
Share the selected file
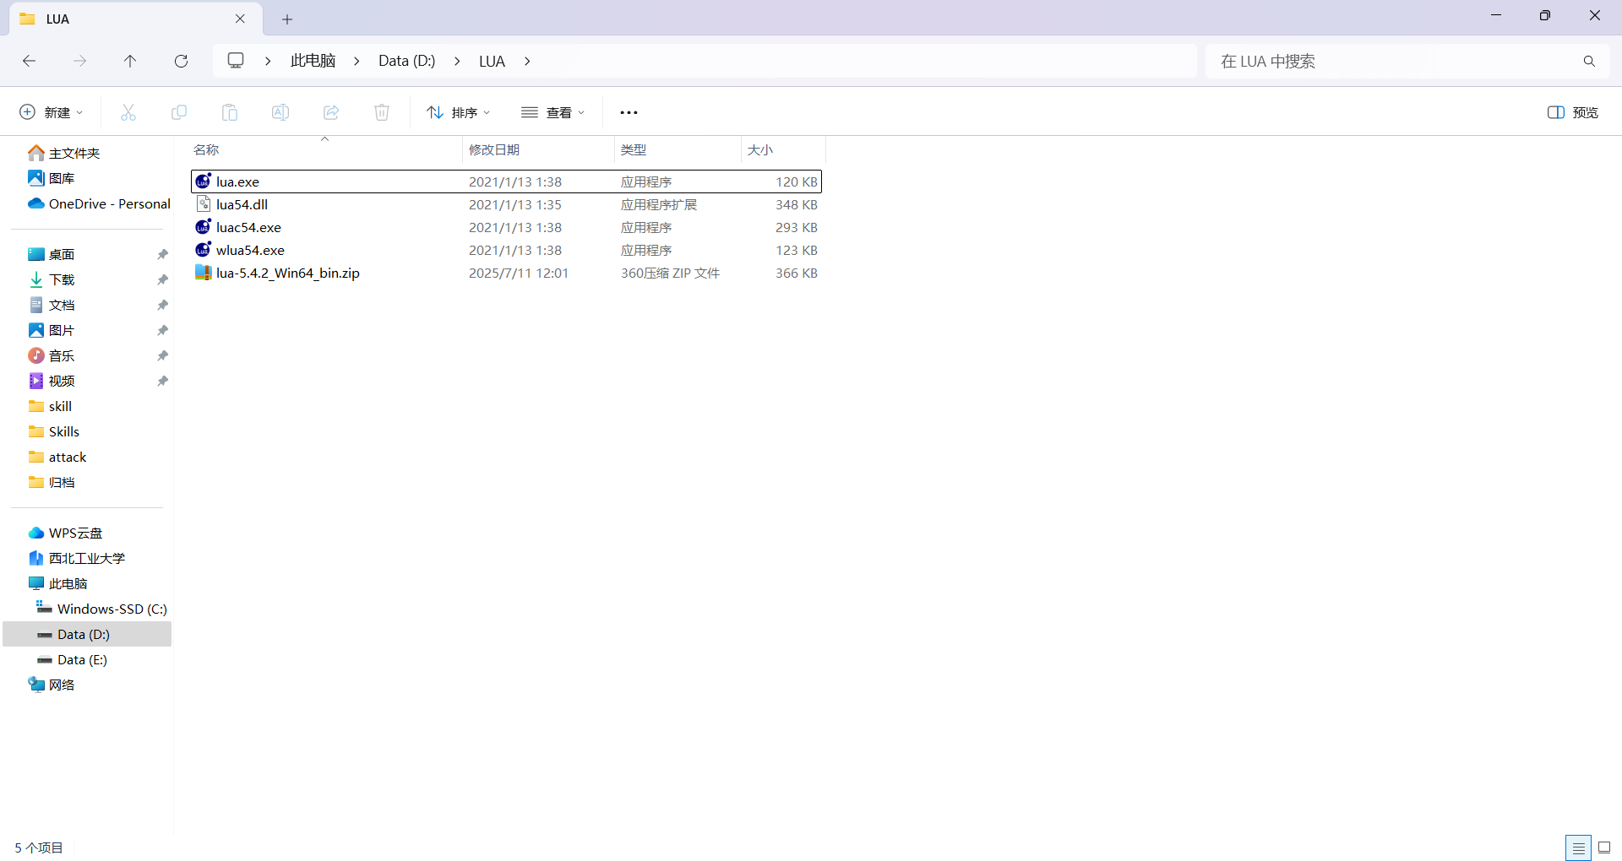(x=330, y=111)
